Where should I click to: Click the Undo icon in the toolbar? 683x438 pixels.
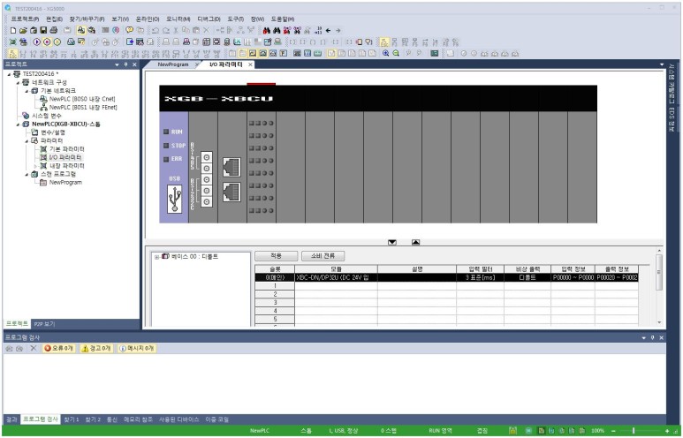[x=156, y=31]
